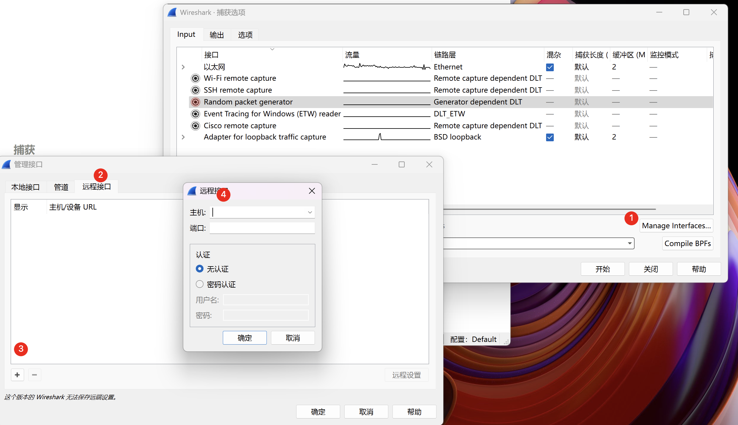The height and width of the screenshot is (425, 738).
Task: Open the 远程接口 tab
Action: point(97,186)
